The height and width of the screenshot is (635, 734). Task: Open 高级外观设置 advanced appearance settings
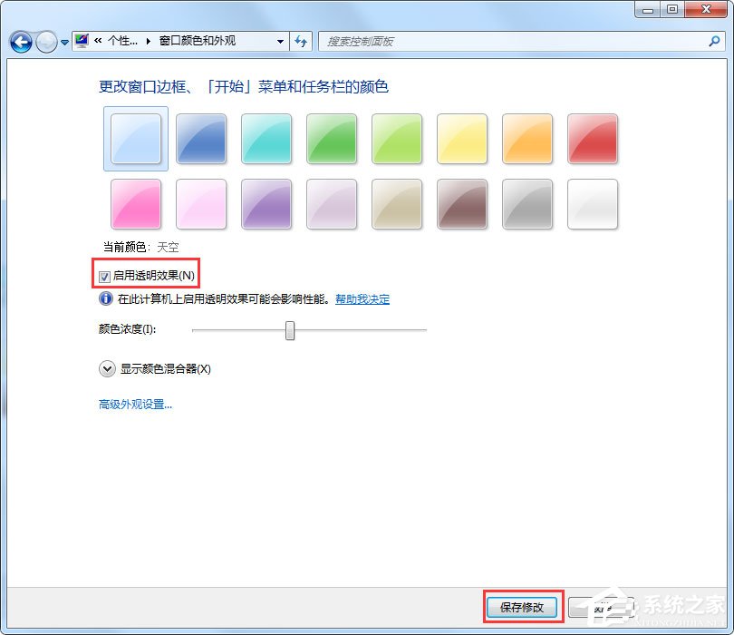134,405
